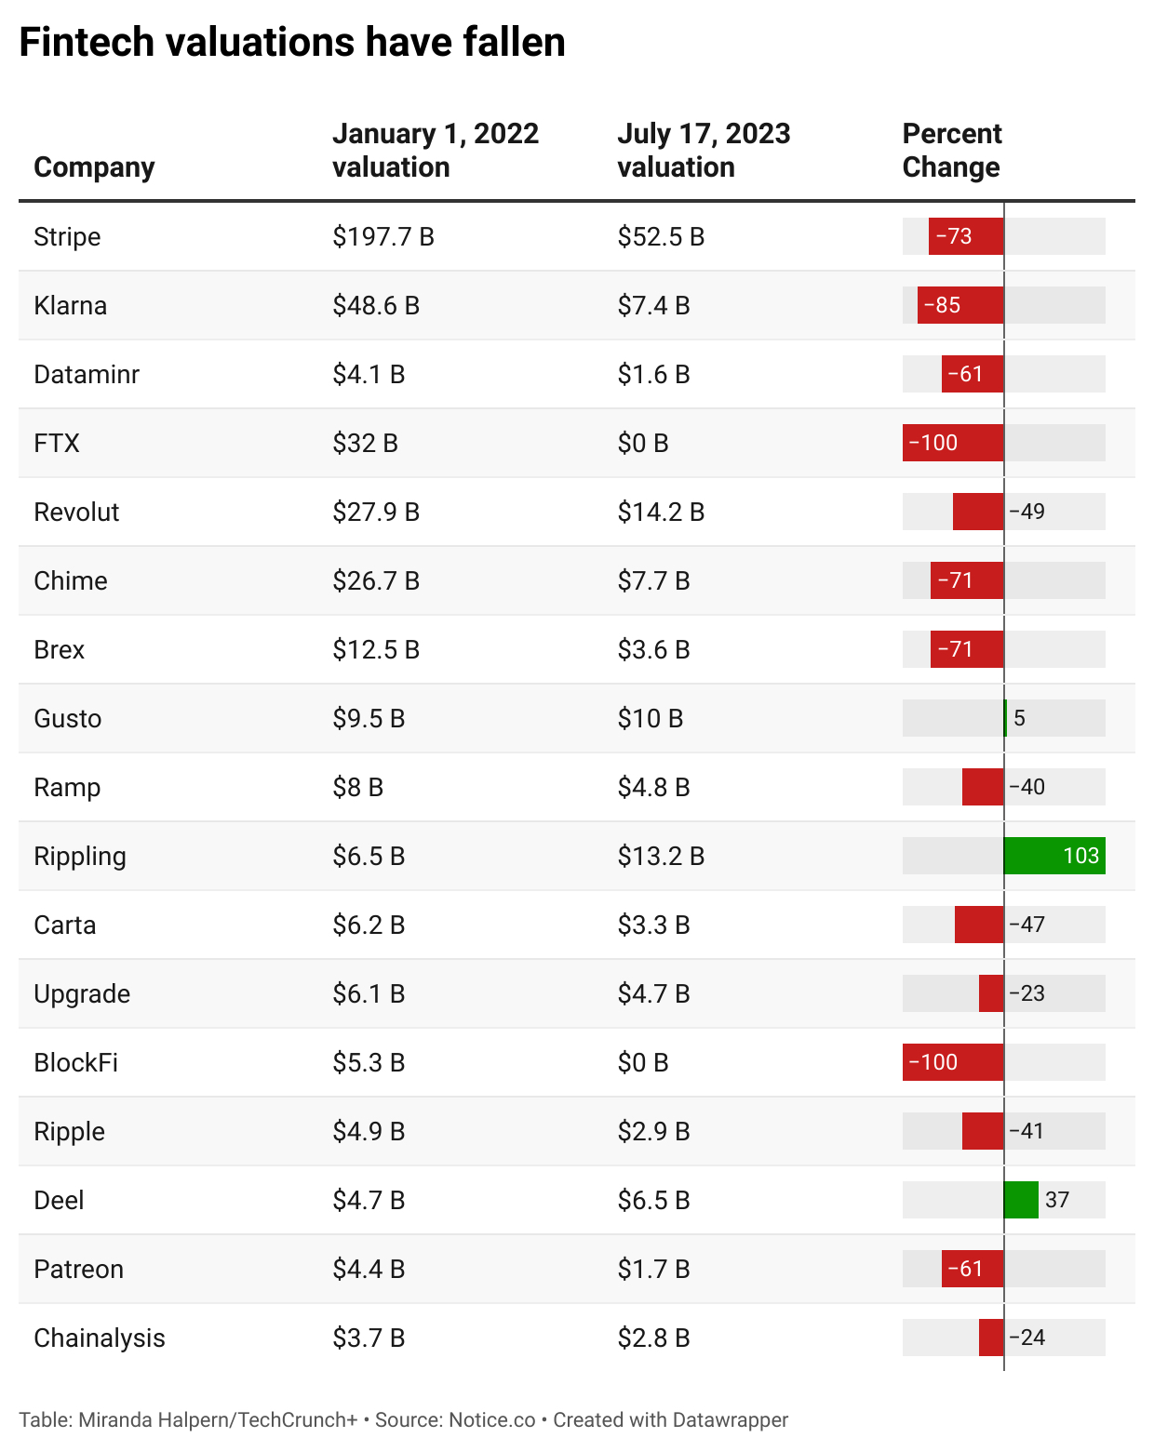1154x1451 pixels.
Task: Click the Created with Datawrapper link
Action: 670,1420
